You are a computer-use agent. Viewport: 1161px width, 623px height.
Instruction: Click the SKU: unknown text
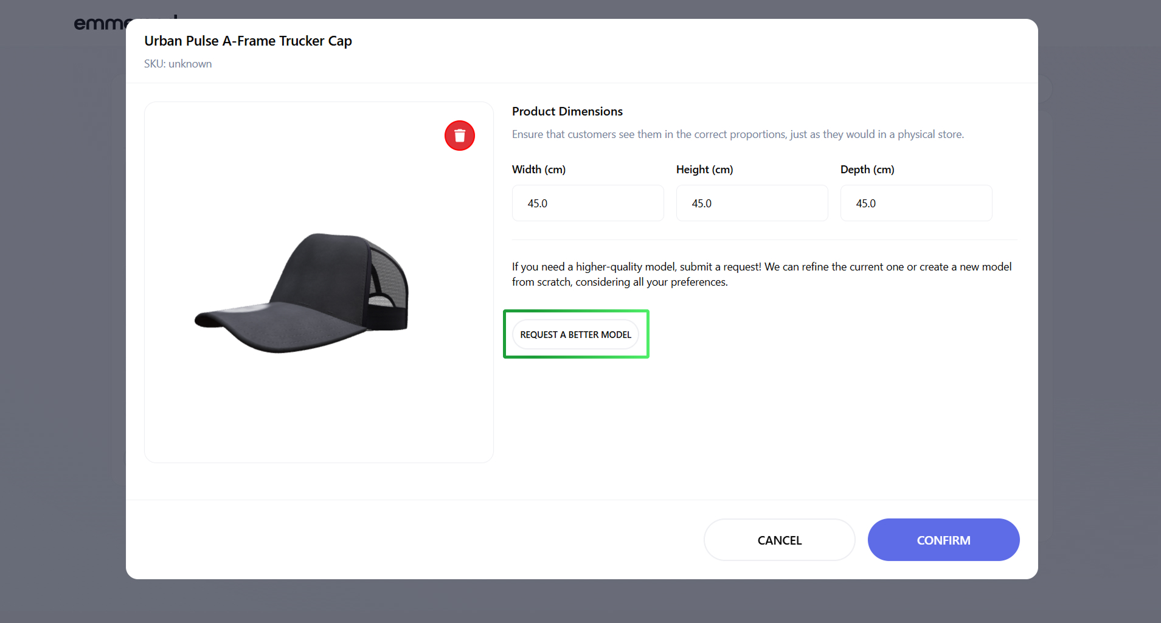(178, 64)
